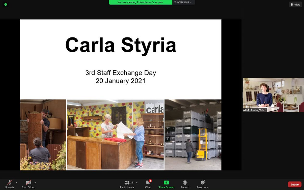Open the Reactions menu
This screenshot has height=190, width=304.
(203, 184)
